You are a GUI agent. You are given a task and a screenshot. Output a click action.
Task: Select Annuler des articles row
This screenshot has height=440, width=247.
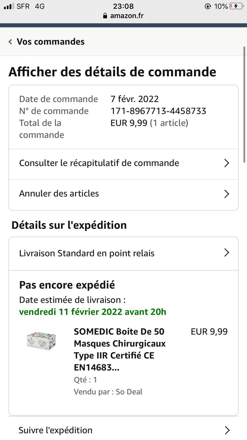click(123, 195)
